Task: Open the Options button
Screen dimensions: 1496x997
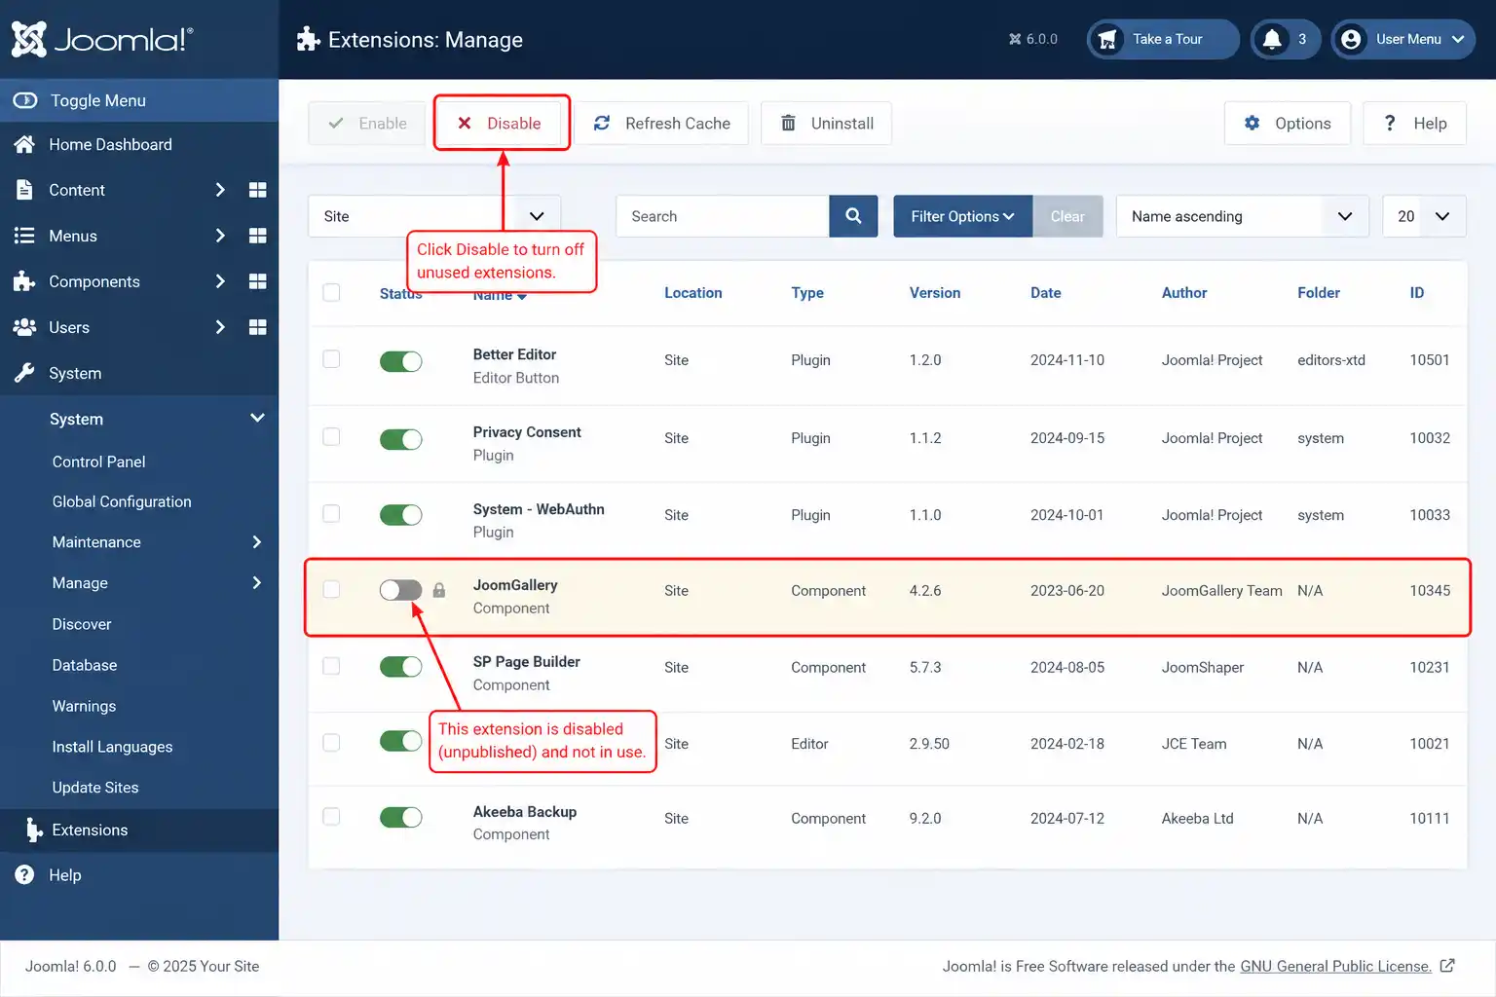Action: coord(1288,123)
